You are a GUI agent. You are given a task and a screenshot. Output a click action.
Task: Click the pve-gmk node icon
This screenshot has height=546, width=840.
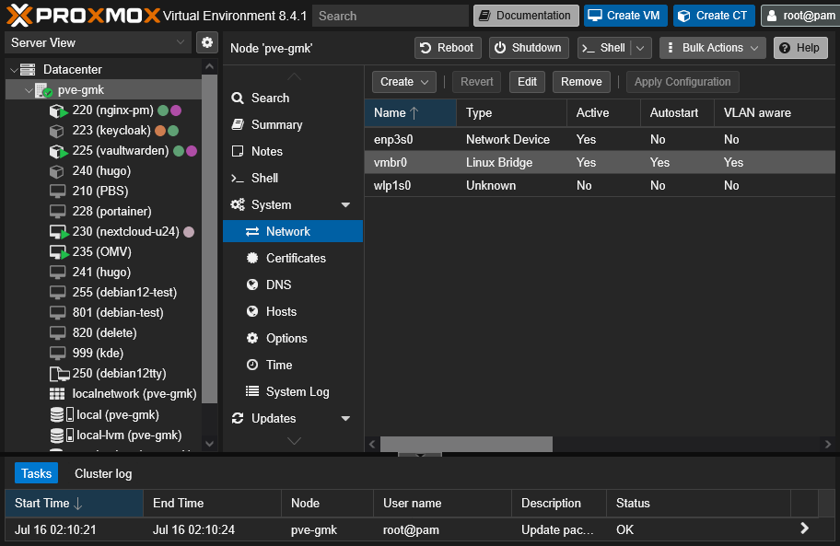pyautogui.click(x=43, y=90)
